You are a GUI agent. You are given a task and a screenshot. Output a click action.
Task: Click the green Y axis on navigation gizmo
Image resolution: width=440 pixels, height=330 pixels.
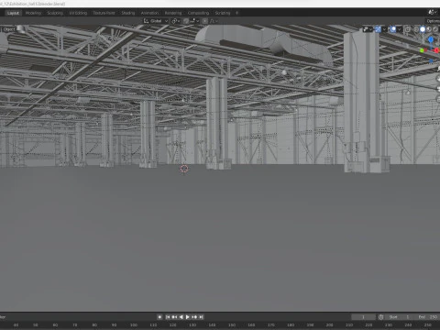(x=422, y=50)
